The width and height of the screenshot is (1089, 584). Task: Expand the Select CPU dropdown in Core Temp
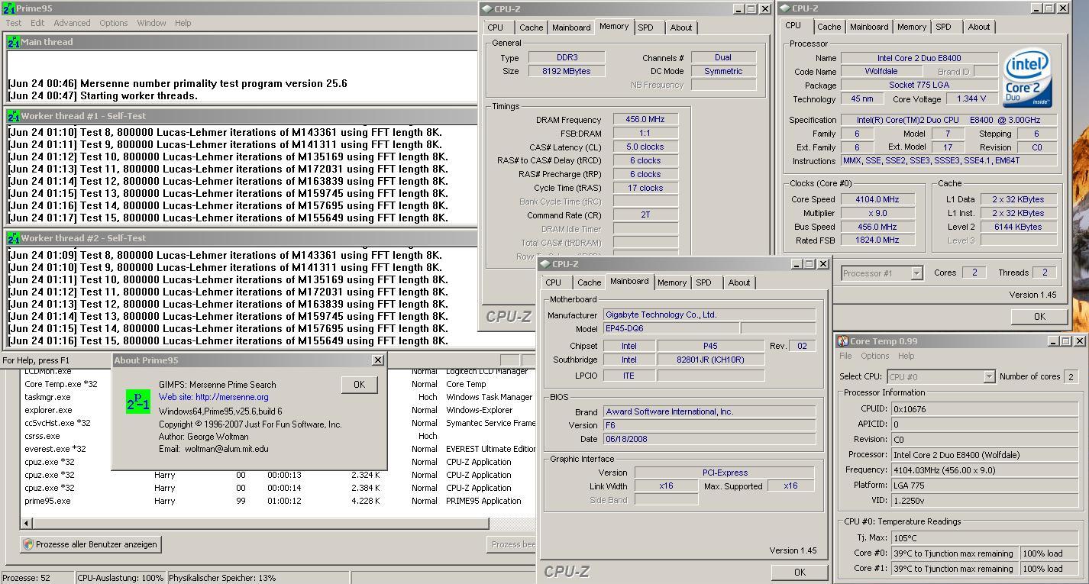click(989, 376)
